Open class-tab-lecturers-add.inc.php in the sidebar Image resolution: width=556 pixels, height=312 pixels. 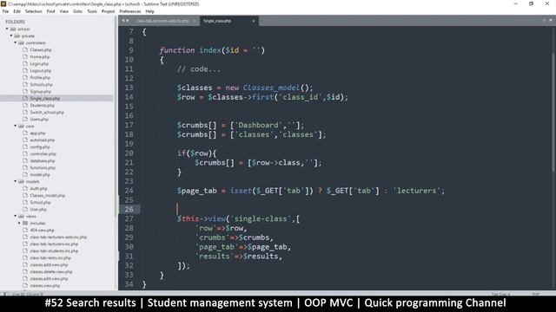(58, 237)
